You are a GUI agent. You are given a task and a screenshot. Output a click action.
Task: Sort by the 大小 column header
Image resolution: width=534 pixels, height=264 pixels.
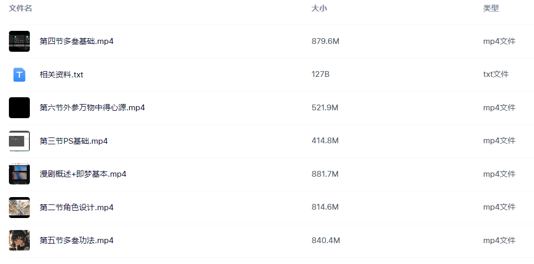[x=319, y=8]
